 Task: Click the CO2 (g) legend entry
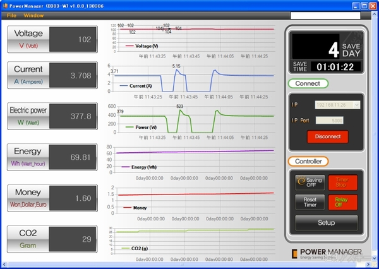pos(135,248)
